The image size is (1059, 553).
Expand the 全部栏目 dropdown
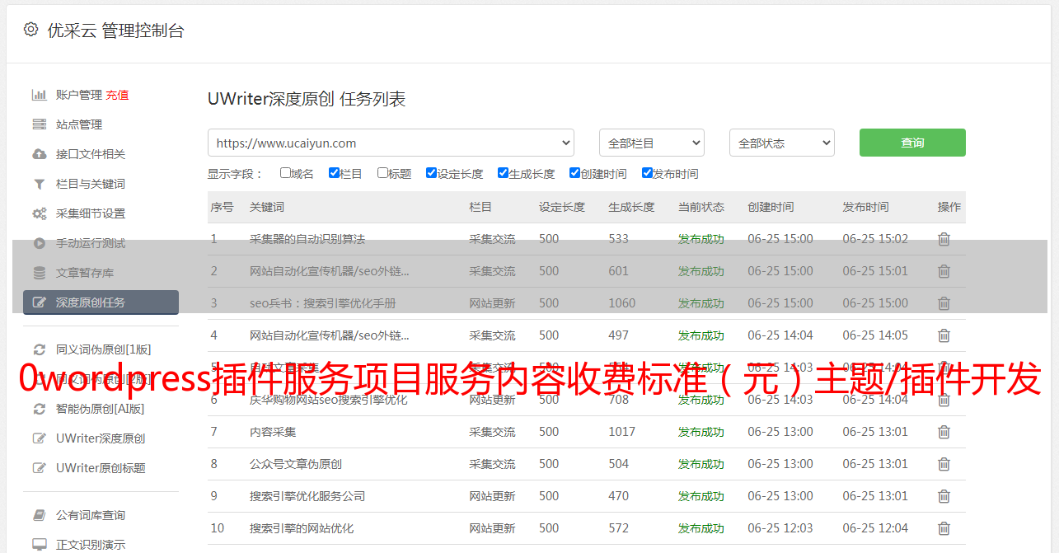[x=651, y=143]
